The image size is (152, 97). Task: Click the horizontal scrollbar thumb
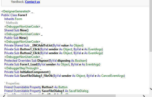coord(62,96)
